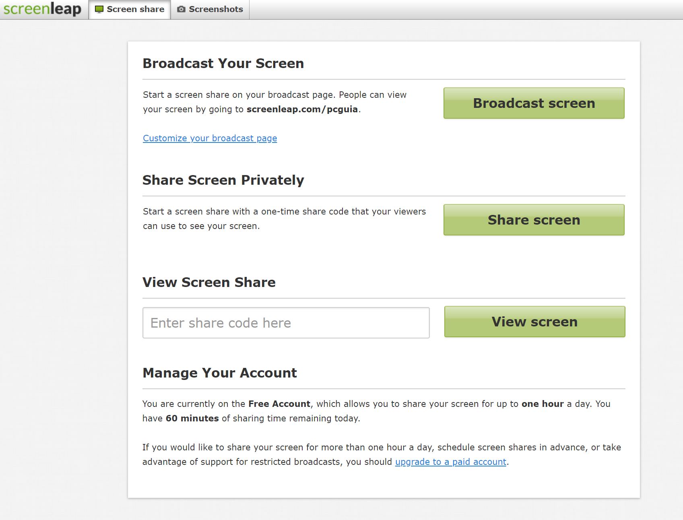Click the View Screen Share heading
This screenshot has width=683, height=520.
pyautogui.click(x=209, y=282)
